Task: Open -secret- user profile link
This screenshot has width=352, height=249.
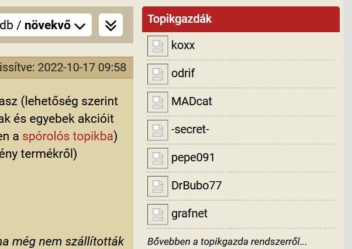Action: coord(190,129)
